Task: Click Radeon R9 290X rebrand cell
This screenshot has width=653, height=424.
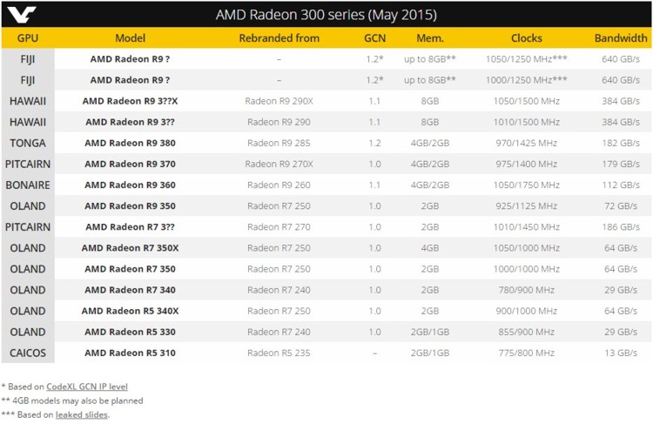Action: (279, 101)
